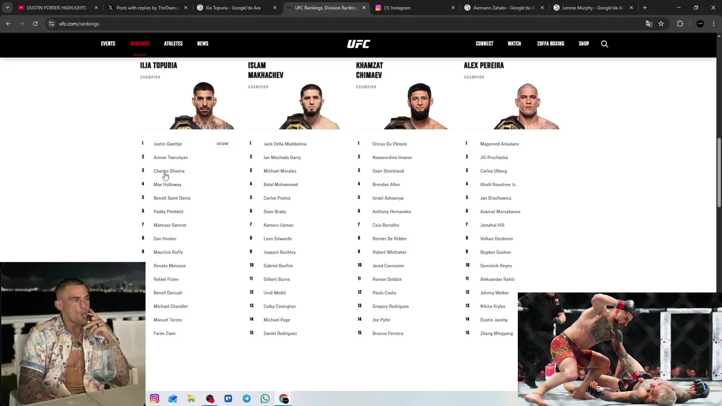Click the browser back arrow
The image size is (722, 406).
8,24
